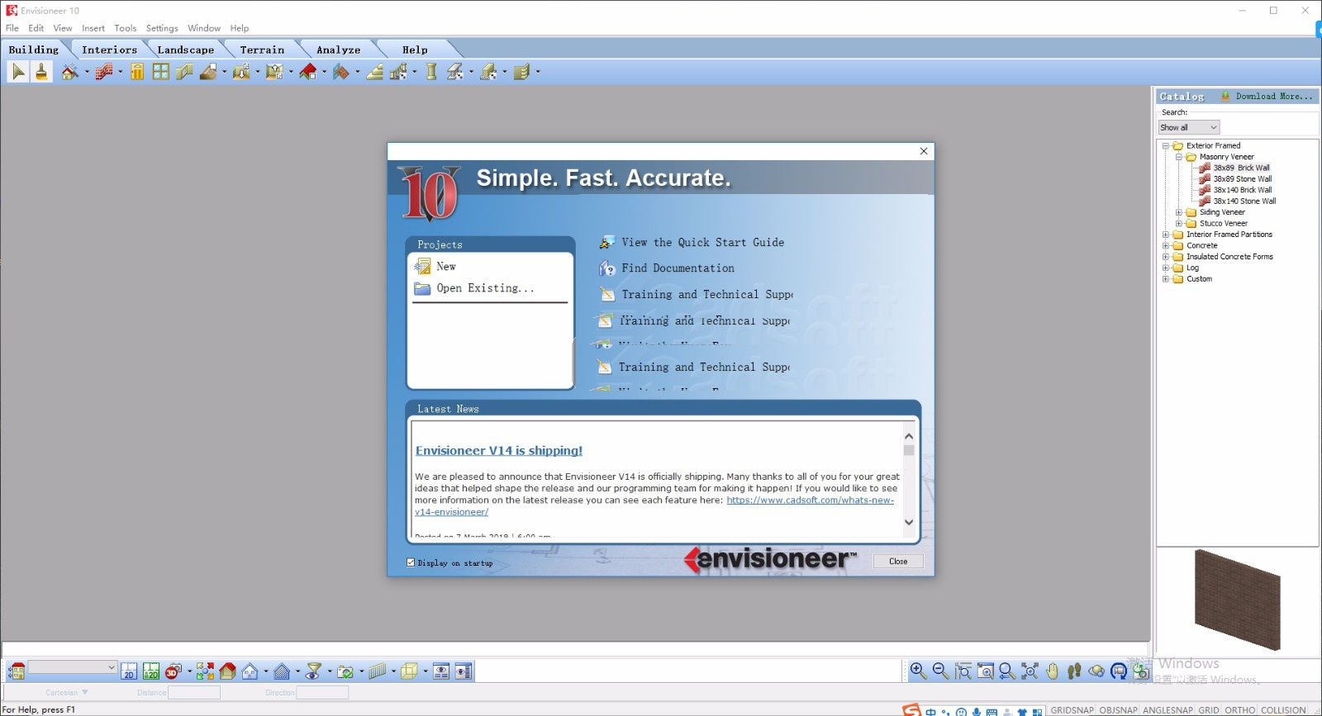Viewport: 1322px width, 716px height.
Task: Open the Insert menu
Action: pyautogui.click(x=93, y=28)
